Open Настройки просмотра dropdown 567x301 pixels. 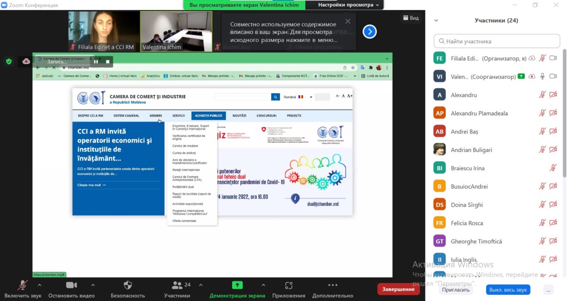click(349, 5)
